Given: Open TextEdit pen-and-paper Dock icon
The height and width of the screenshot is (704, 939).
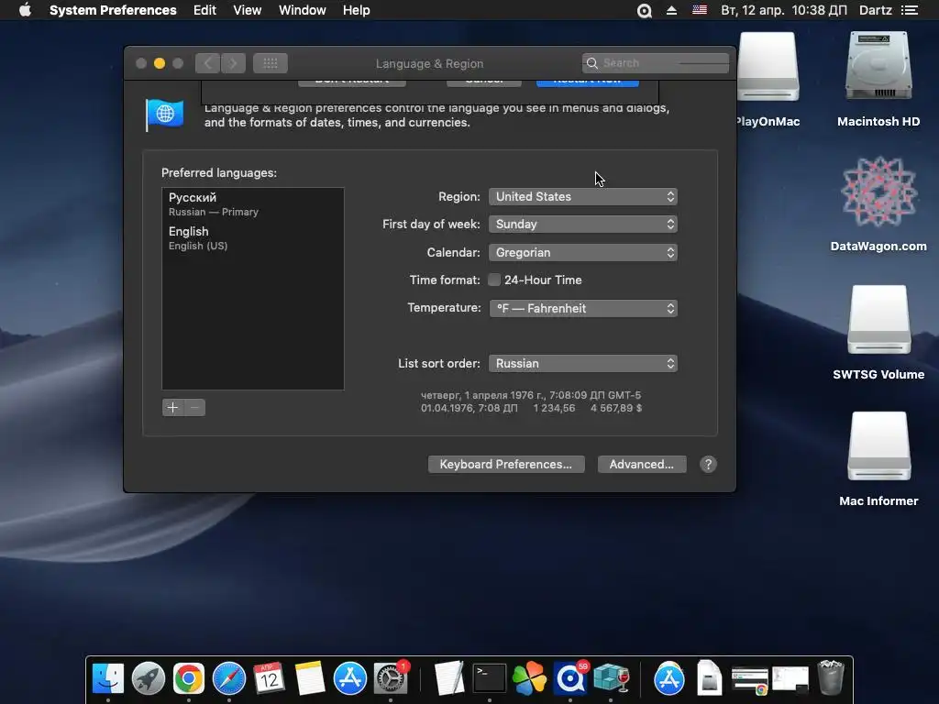Looking at the screenshot, I should [449, 678].
